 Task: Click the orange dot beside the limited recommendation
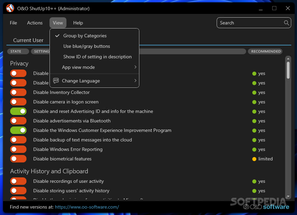254,159
